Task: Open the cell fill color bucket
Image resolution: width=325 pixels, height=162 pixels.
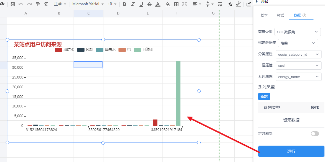Action: [x=168, y=4]
